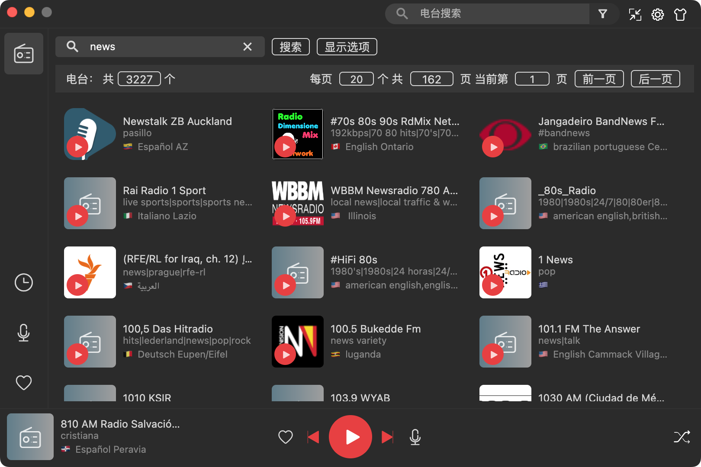
Task: Click the Deutsch Eupen/Eifel label
Action: tap(183, 354)
